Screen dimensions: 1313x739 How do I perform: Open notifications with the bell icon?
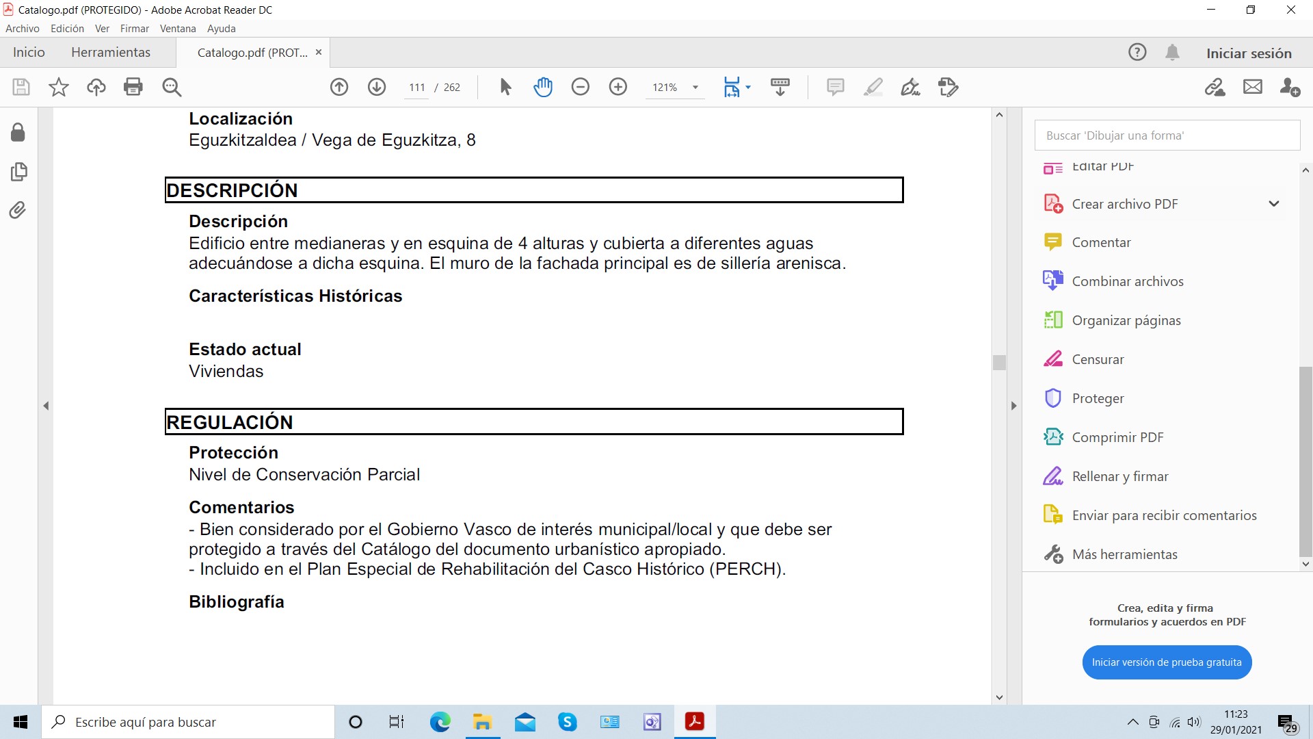(x=1172, y=52)
